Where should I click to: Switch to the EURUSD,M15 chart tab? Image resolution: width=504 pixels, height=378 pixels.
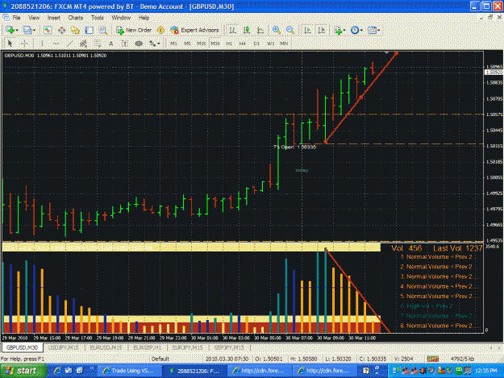[106, 348]
